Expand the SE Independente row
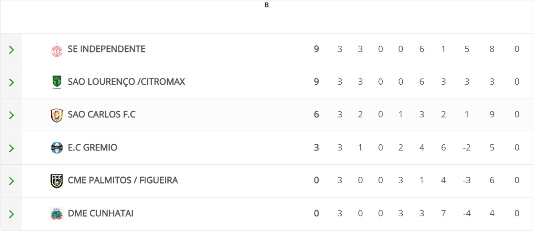The width and height of the screenshot is (536, 231). click(11, 50)
